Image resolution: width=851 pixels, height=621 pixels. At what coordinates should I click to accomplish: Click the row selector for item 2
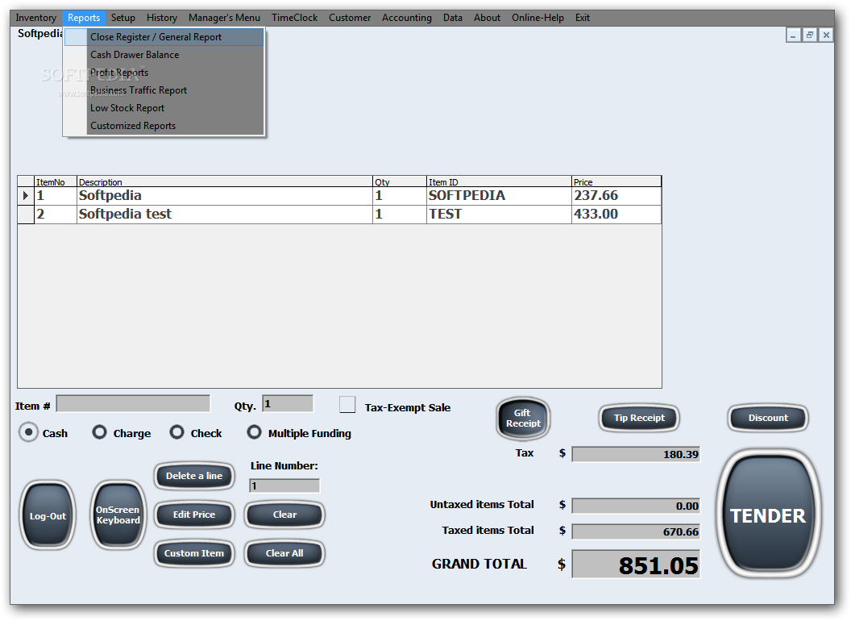(x=26, y=214)
